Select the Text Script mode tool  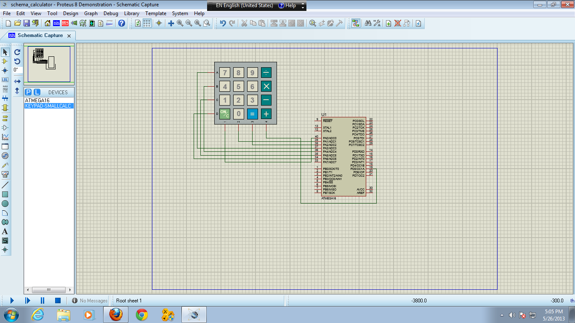pyautogui.click(x=5, y=89)
